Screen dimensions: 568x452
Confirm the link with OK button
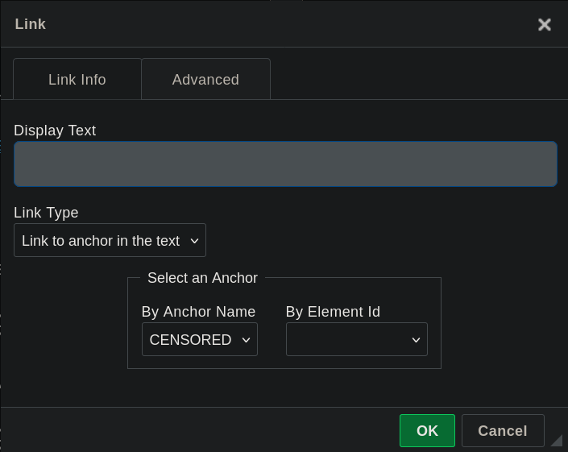[x=427, y=431]
